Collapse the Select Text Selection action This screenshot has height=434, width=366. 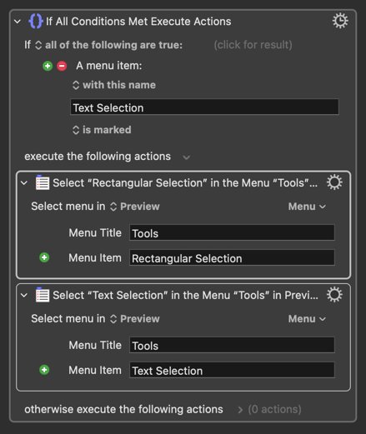pyautogui.click(x=24, y=295)
